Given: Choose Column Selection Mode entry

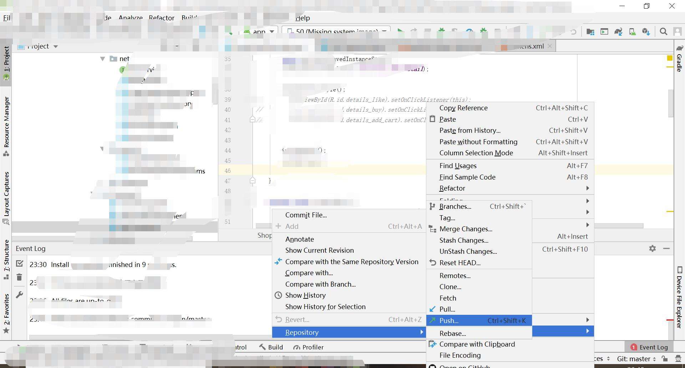Looking at the screenshot, I should 510,153.
